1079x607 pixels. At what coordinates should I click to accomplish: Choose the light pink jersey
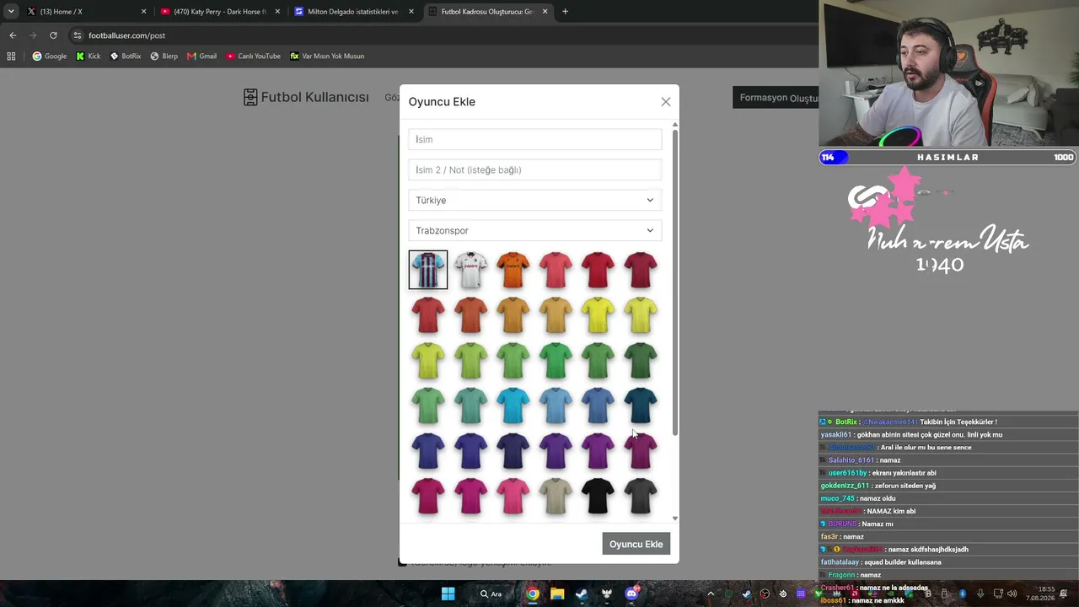(x=513, y=496)
